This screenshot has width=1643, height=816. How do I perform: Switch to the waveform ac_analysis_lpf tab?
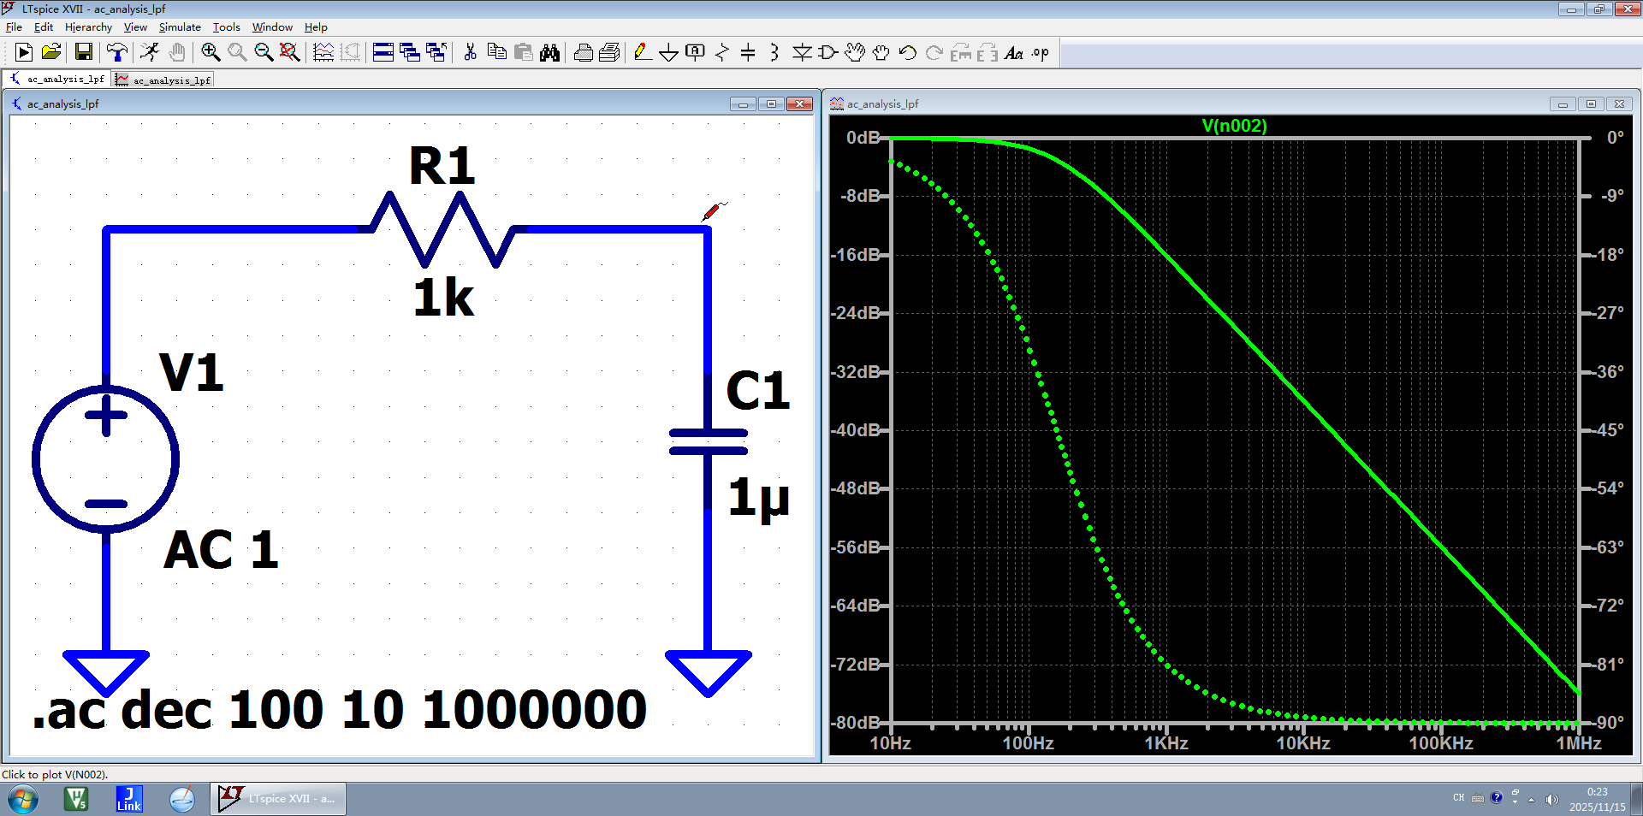(x=164, y=80)
